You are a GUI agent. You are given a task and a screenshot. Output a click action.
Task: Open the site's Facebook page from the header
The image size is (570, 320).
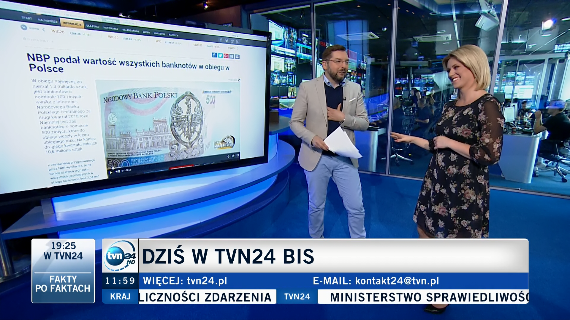221,40
